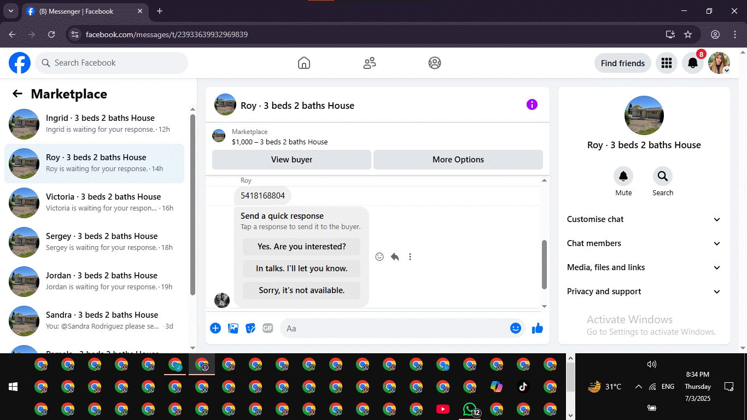
Task: Open Chrome three-dot menu
Action: coord(734,34)
